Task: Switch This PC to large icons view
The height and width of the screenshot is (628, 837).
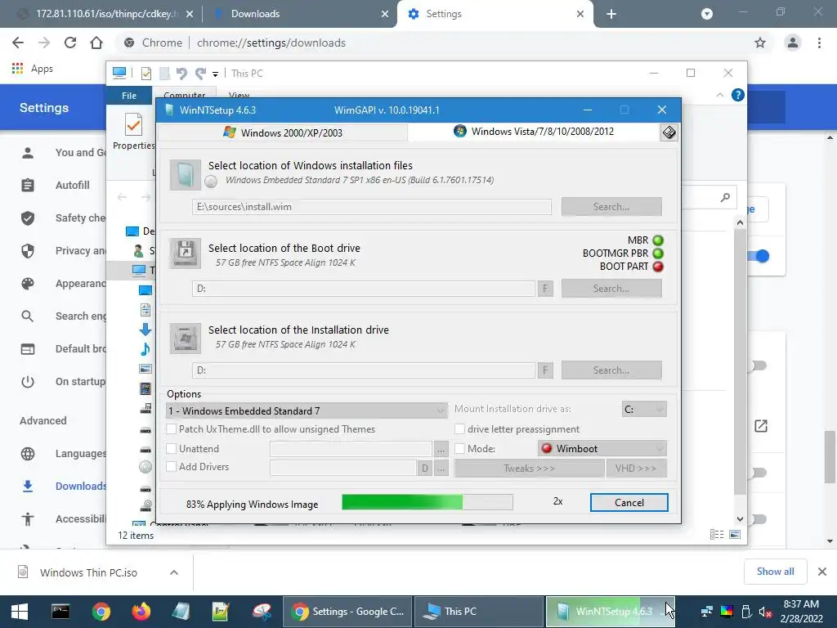Action: (735, 535)
